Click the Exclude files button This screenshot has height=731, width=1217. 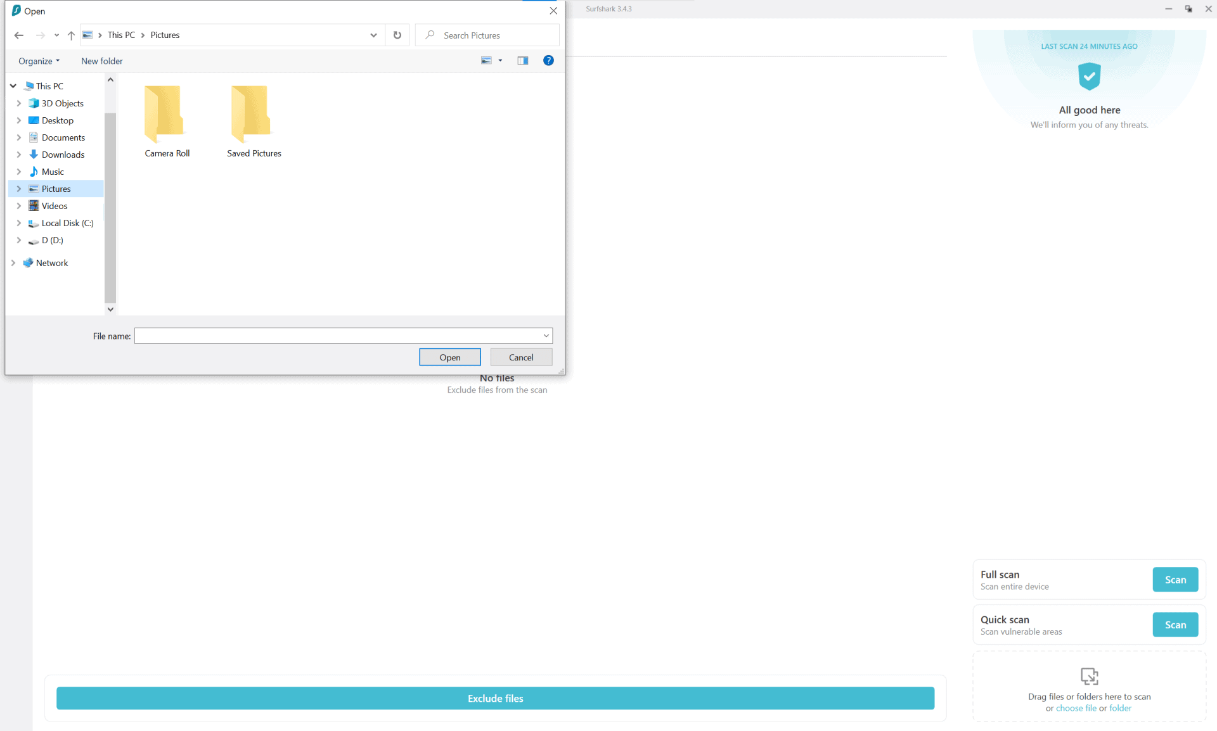click(x=496, y=698)
